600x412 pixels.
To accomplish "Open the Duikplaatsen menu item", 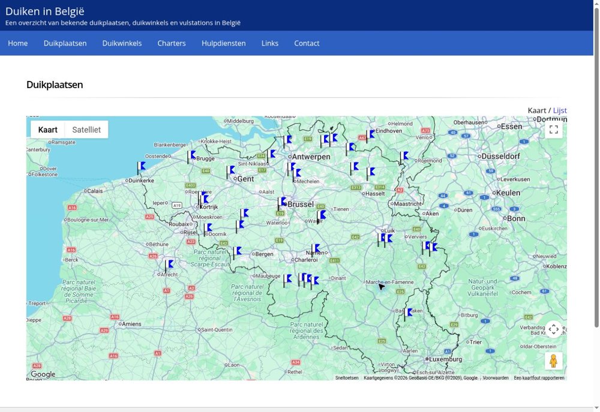I will pos(65,43).
